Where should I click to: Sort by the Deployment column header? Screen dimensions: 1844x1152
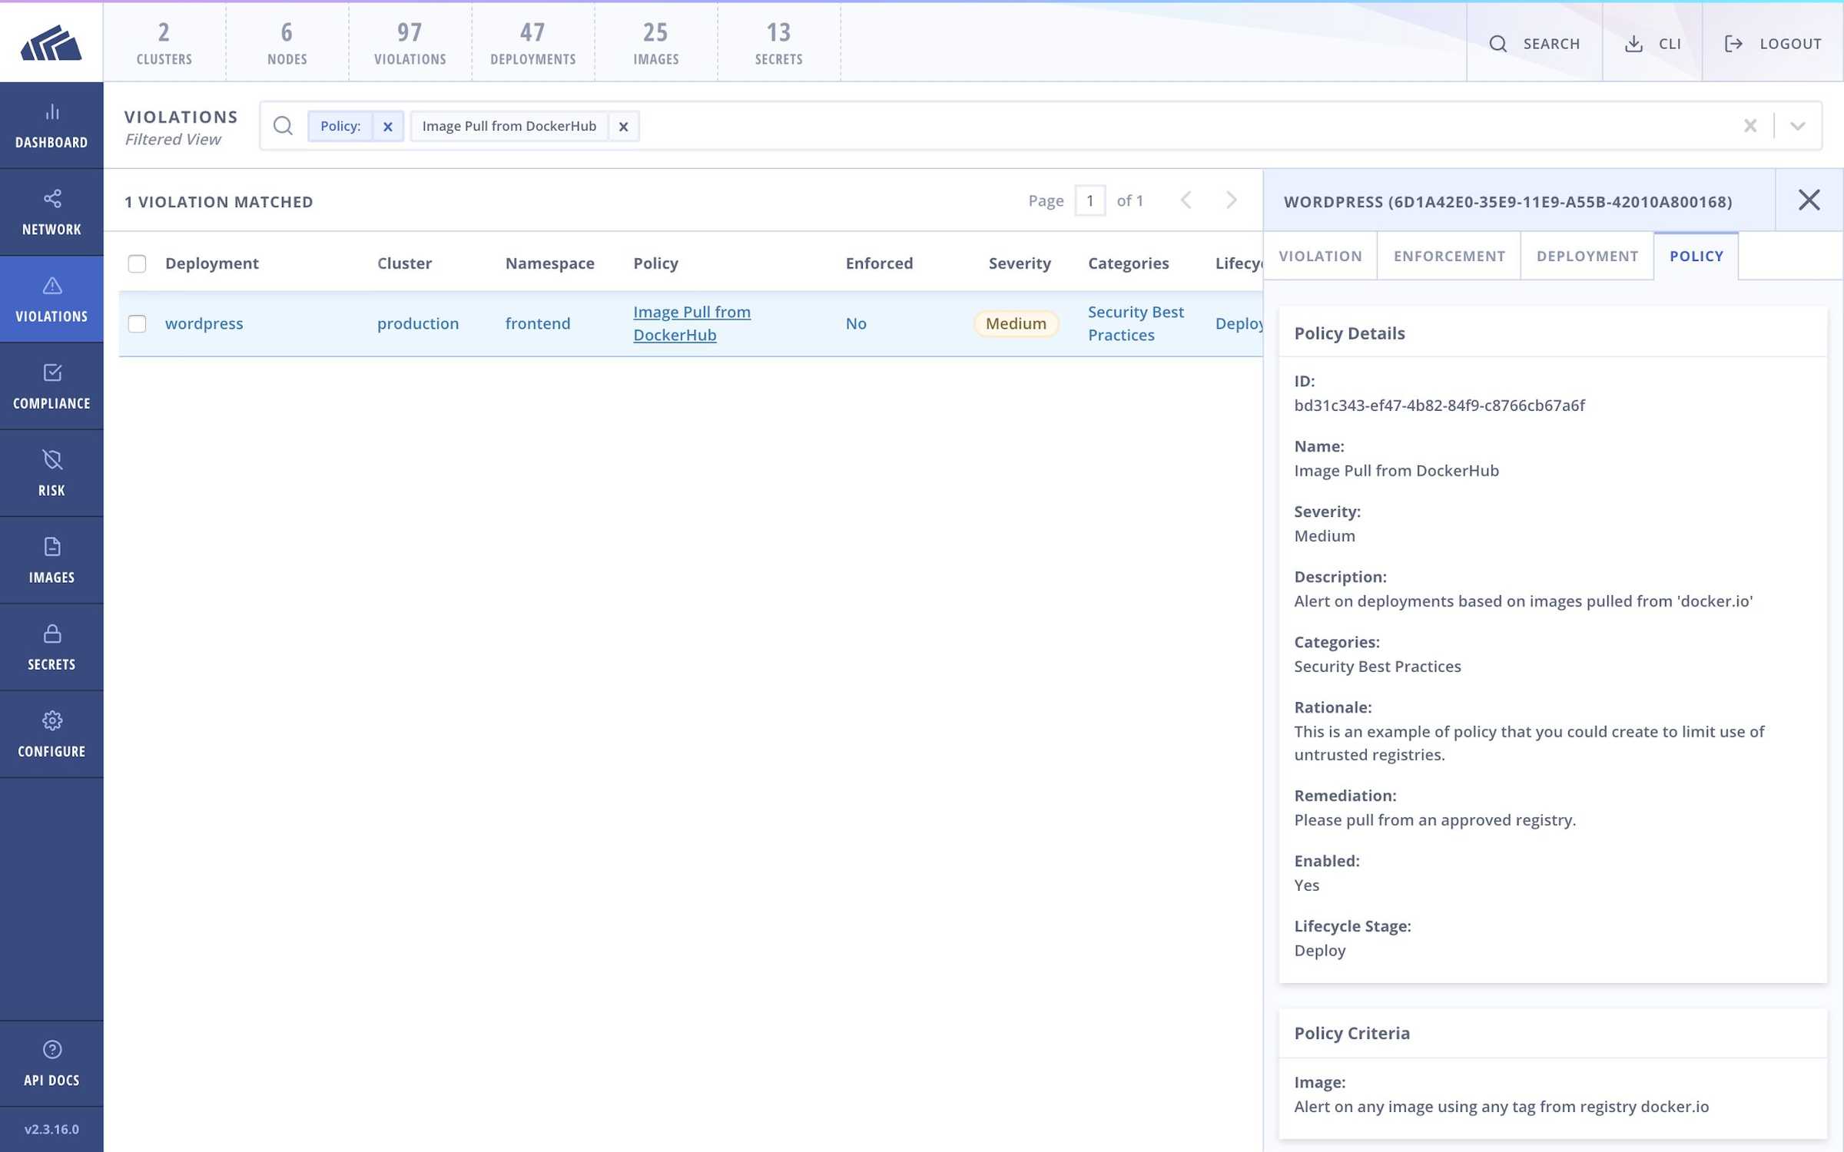click(211, 263)
